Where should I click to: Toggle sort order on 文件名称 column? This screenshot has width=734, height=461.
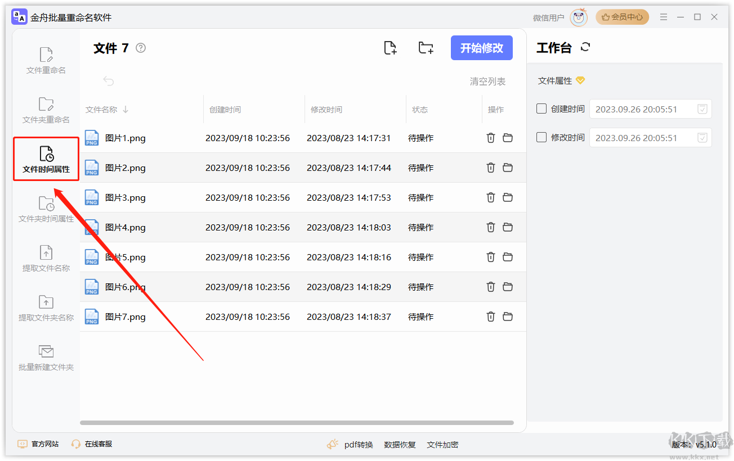pos(125,109)
